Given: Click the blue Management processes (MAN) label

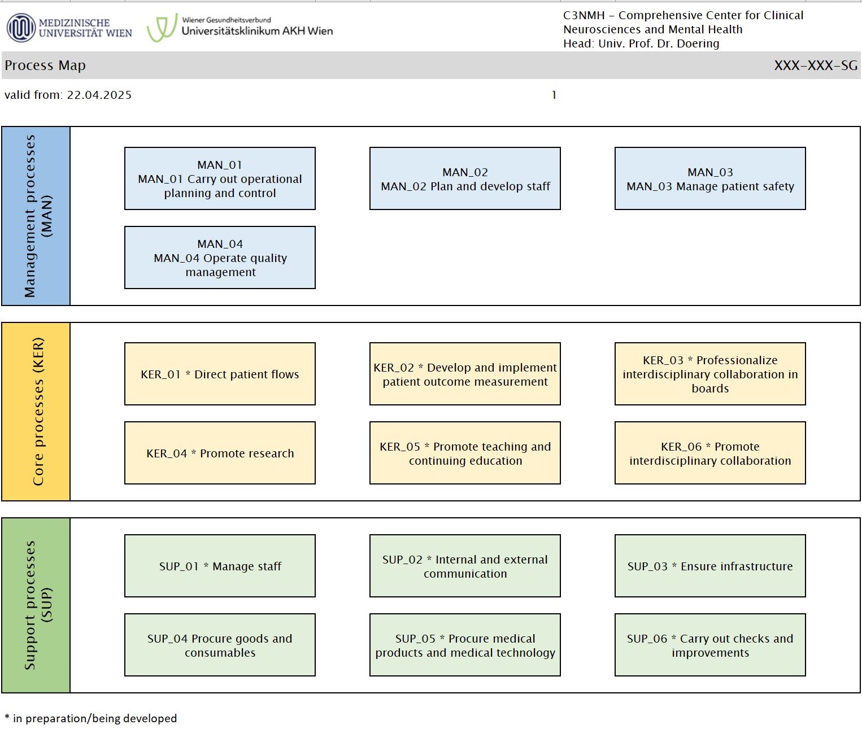Looking at the screenshot, I should point(36,216).
